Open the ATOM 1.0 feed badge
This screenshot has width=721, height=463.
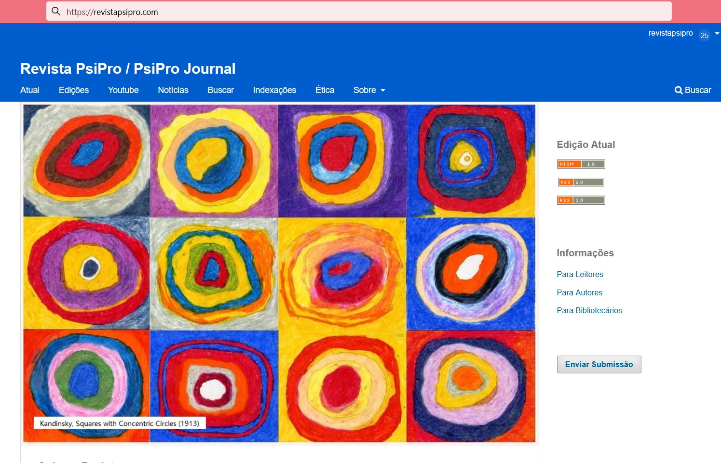(581, 164)
